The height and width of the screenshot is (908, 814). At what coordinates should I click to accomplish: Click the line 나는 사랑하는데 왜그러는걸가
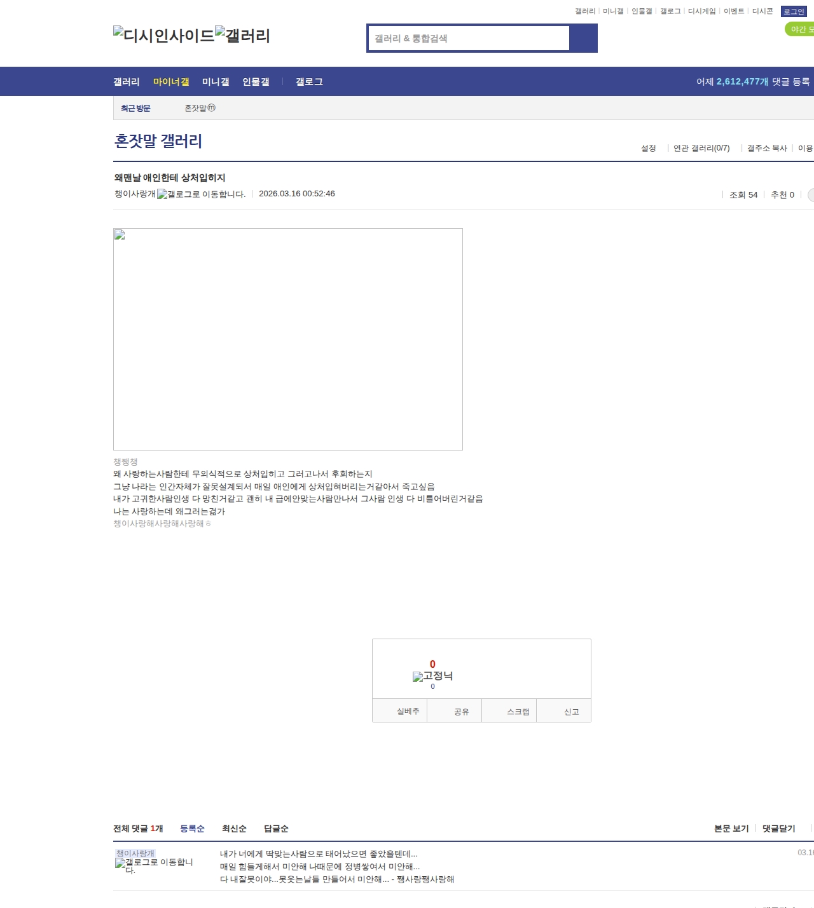[x=169, y=512]
